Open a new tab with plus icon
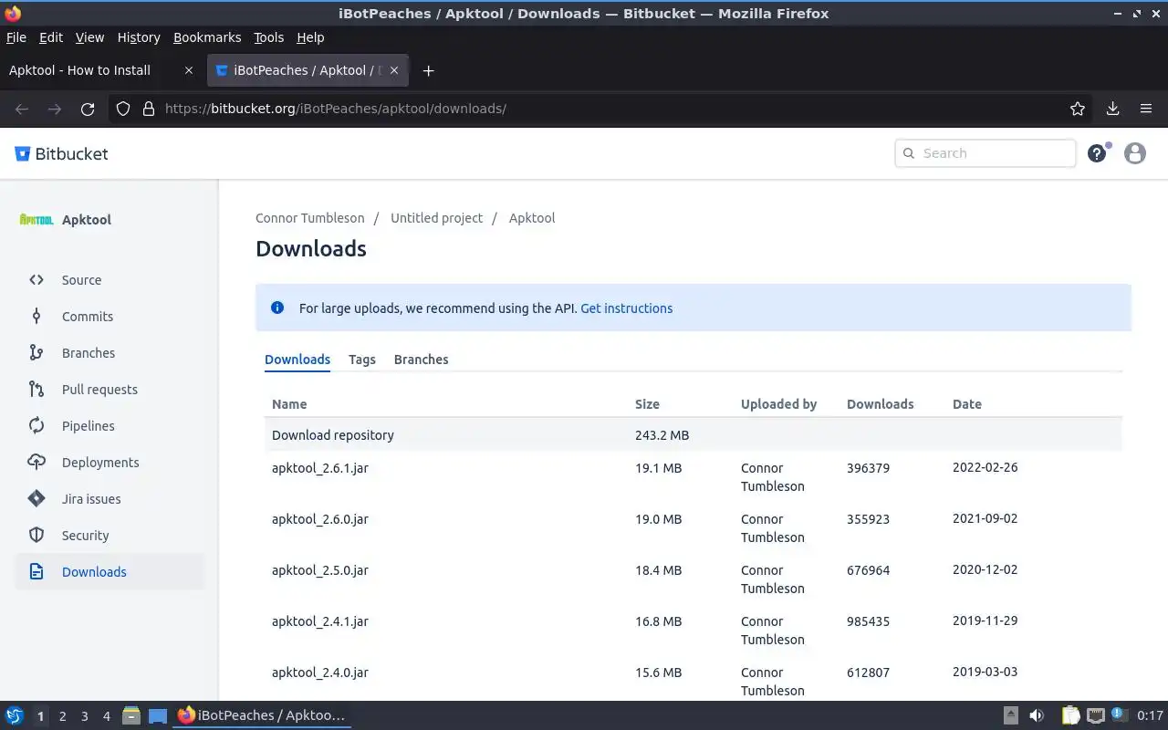 (x=428, y=70)
